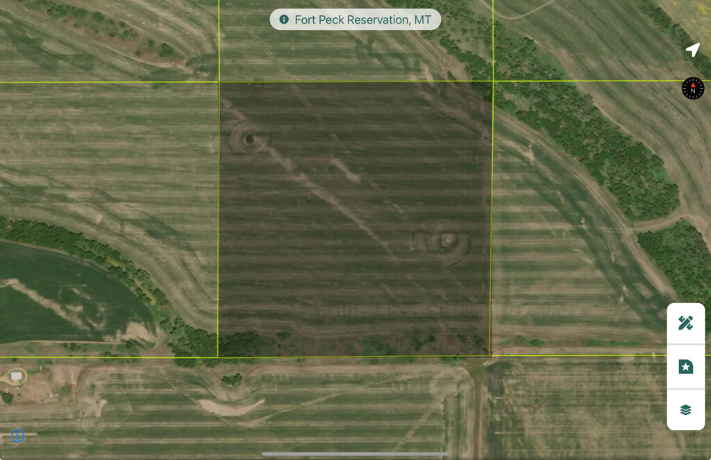Viewport: 711px width, 460px height.
Task: Tap the location arrow to center the map
Action: [694, 49]
